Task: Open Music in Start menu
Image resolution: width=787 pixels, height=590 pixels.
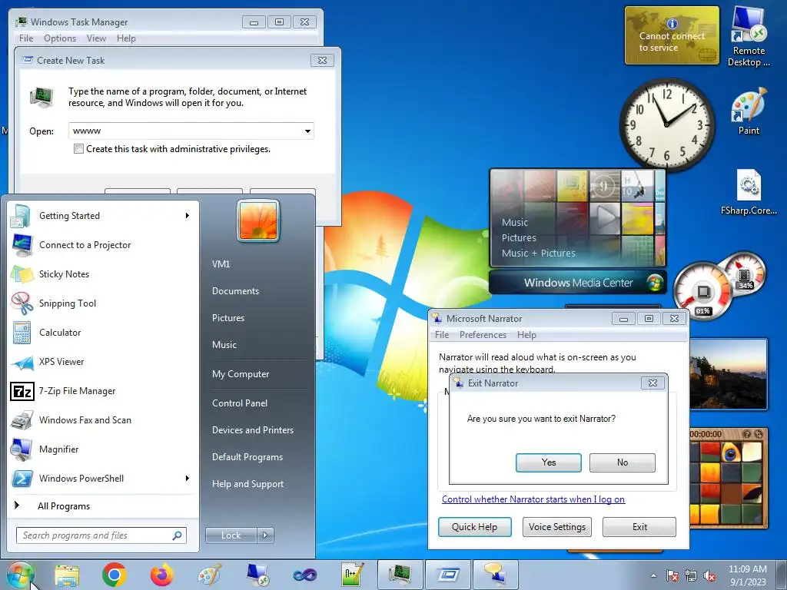Action: click(224, 345)
